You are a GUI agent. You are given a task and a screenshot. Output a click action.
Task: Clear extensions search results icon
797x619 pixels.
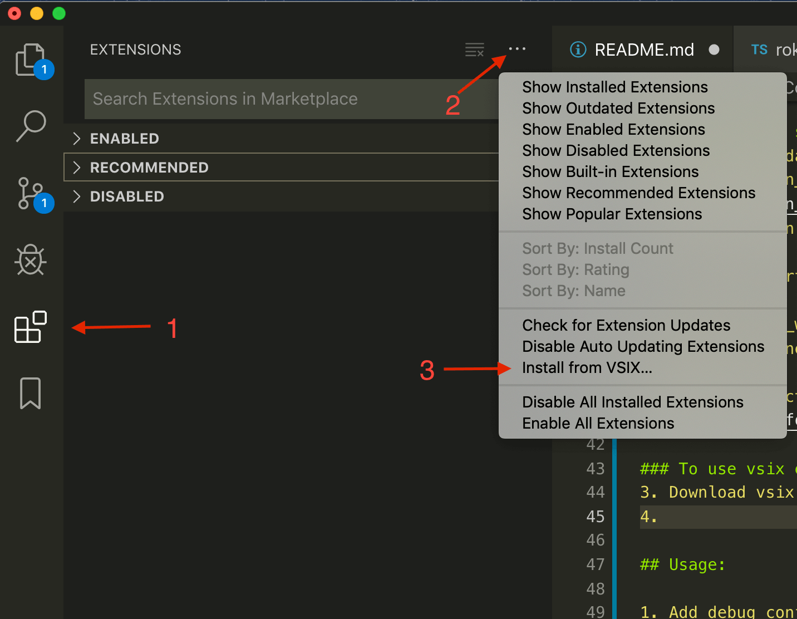coord(474,50)
